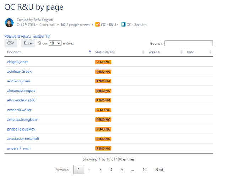Open reviewer anastasia.romanoff profile link
228x183 pixels.
23,139
